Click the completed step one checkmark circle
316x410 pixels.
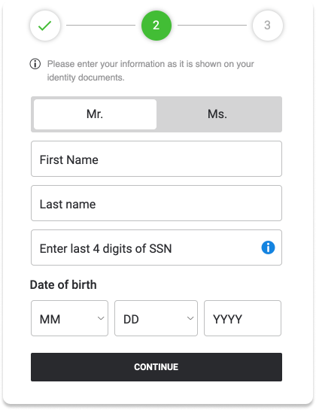click(x=45, y=26)
